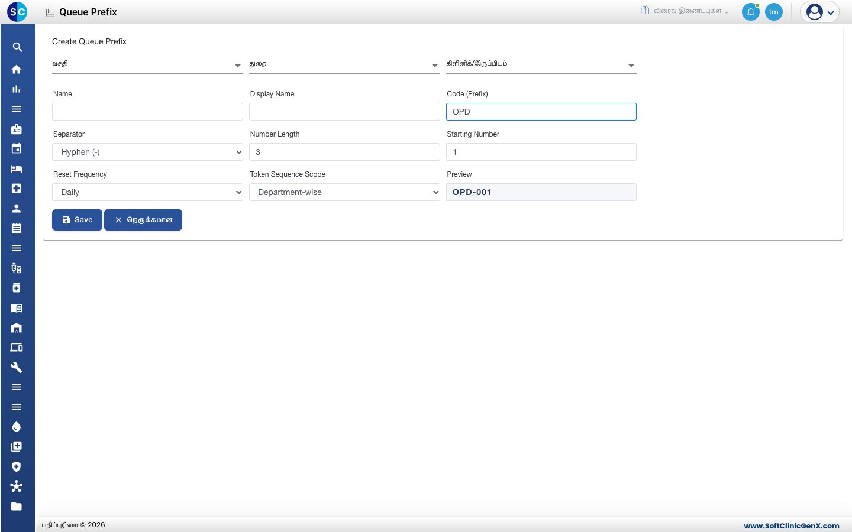Viewport: 852px width, 532px height.
Task: Open the pharmacy bottle with cross icon
Action: click(x=17, y=288)
